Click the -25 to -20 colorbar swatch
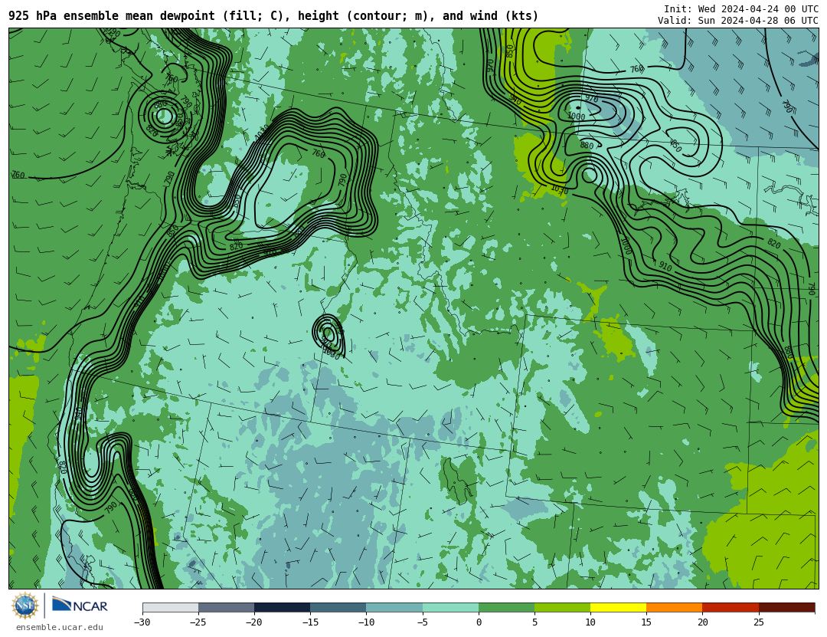The height and width of the screenshot is (637, 827). (226, 607)
